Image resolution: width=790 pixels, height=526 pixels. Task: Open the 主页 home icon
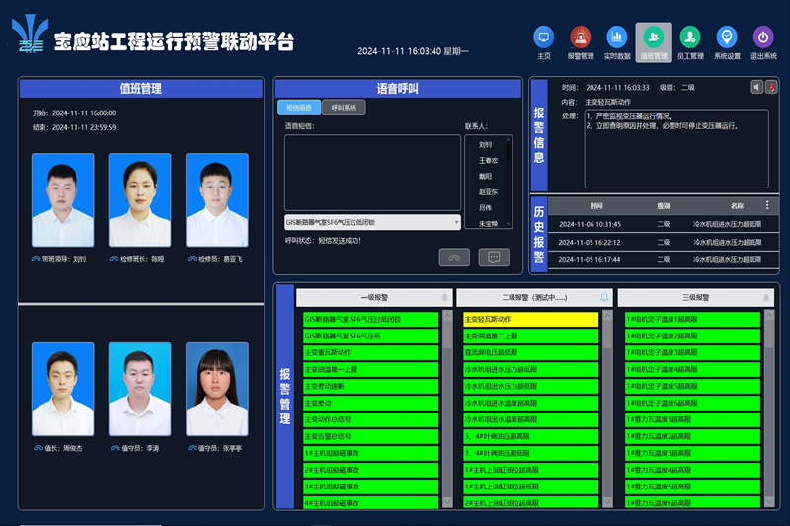543,38
